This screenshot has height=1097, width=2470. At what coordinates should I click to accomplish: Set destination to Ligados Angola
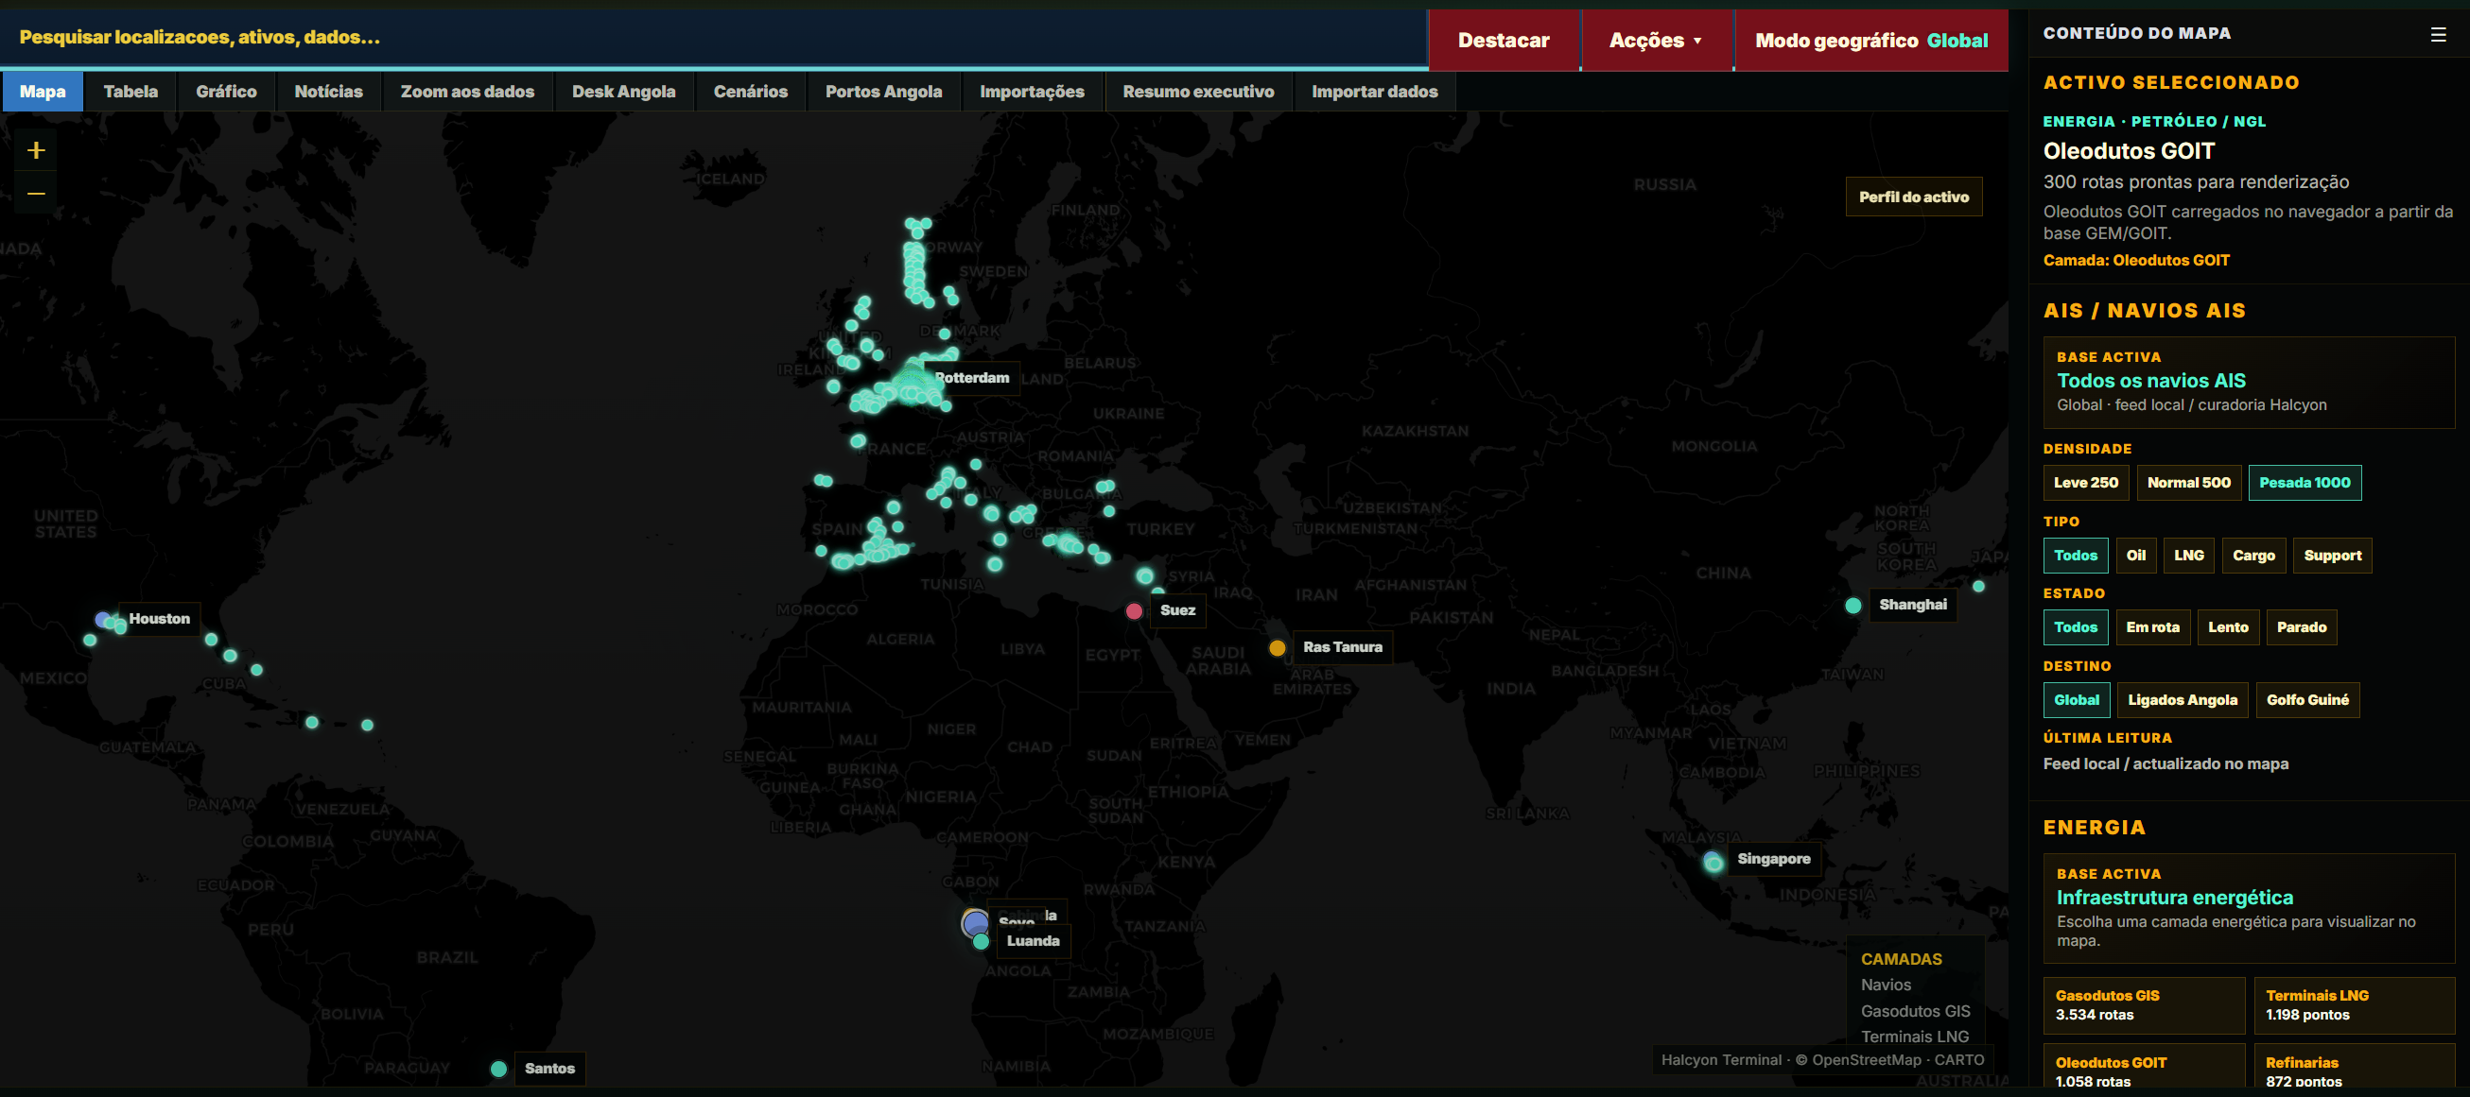pyautogui.click(x=2183, y=700)
